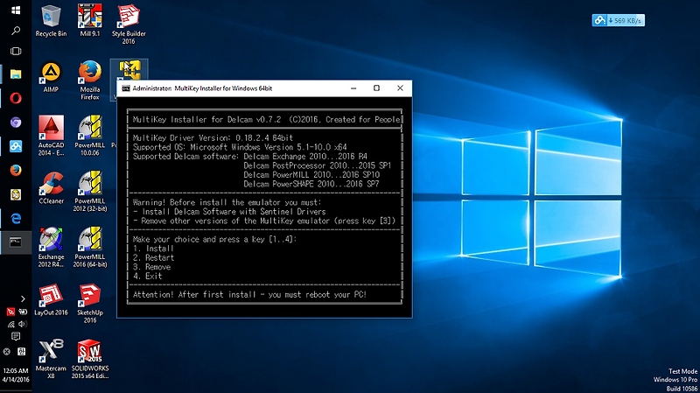700x393 pixels.
Task: Click the purple round taskbar icon
Action: tap(16, 123)
